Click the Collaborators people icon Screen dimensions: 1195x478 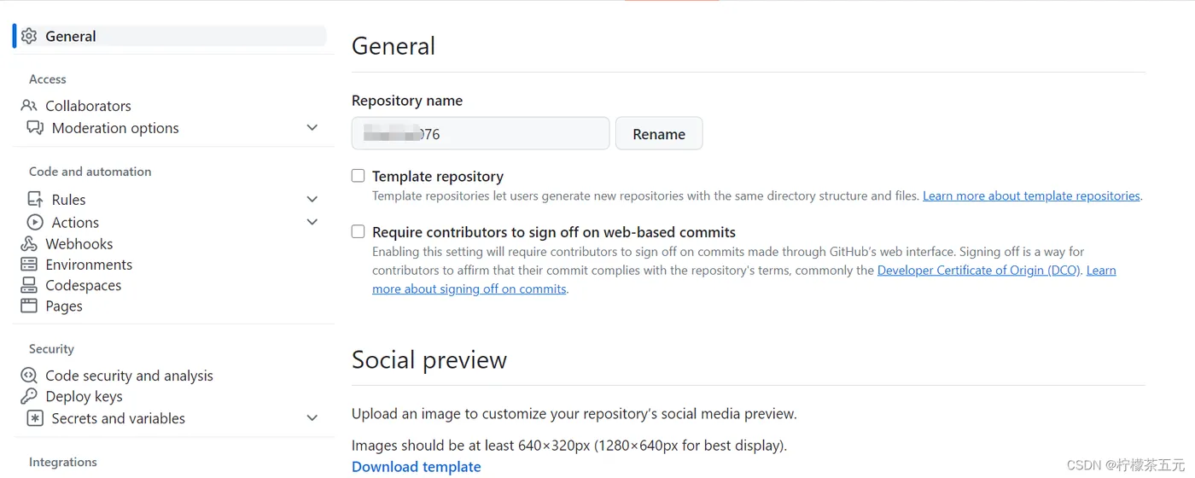(x=29, y=106)
